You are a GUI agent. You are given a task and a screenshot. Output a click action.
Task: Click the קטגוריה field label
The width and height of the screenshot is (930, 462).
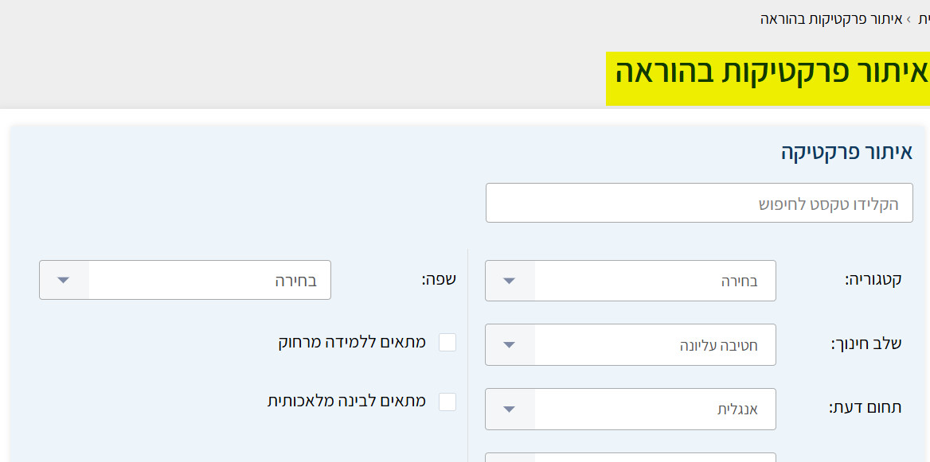pos(873,280)
